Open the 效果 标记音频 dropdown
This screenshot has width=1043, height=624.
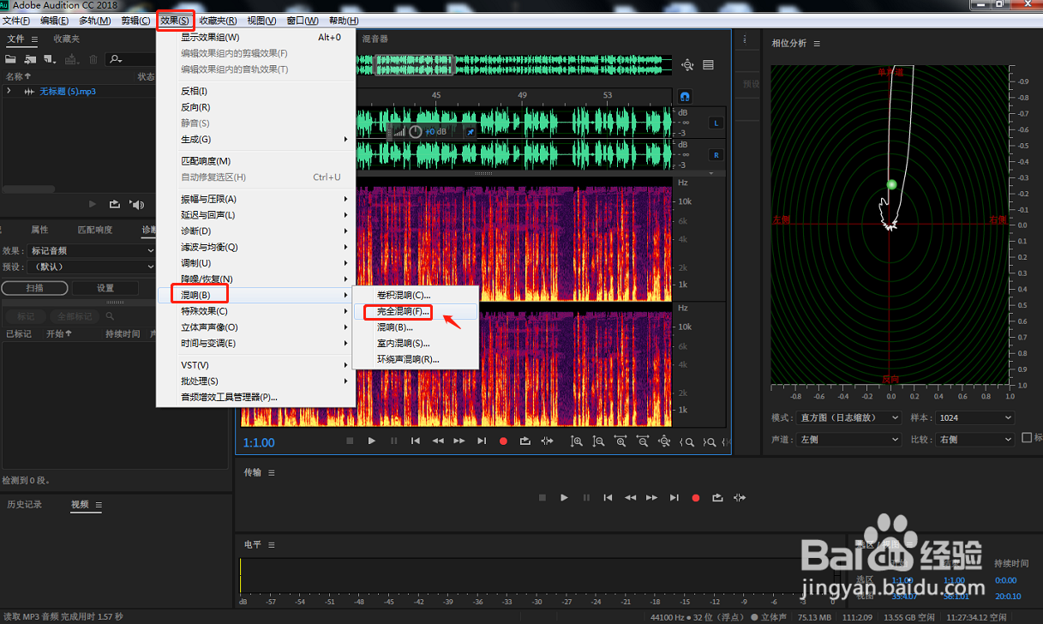pyautogui.click(x=90, y=250)
